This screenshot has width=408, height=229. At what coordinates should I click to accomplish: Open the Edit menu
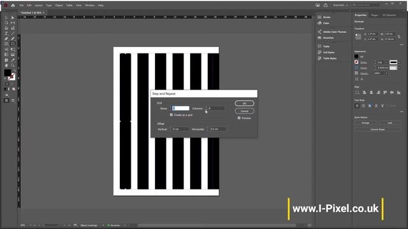tap(29, 5)
